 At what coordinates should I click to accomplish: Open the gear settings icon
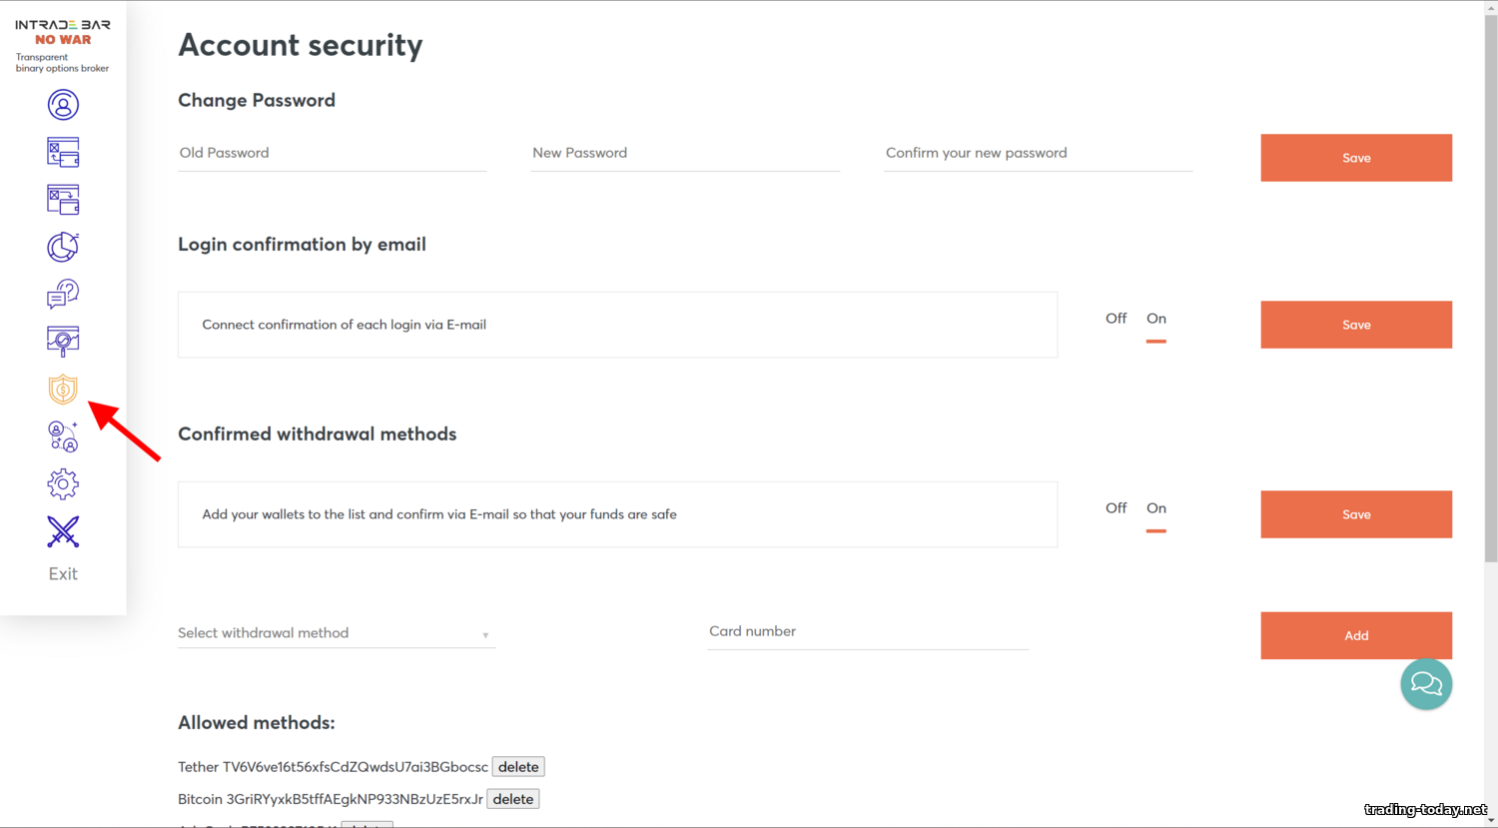click(63, 484)
